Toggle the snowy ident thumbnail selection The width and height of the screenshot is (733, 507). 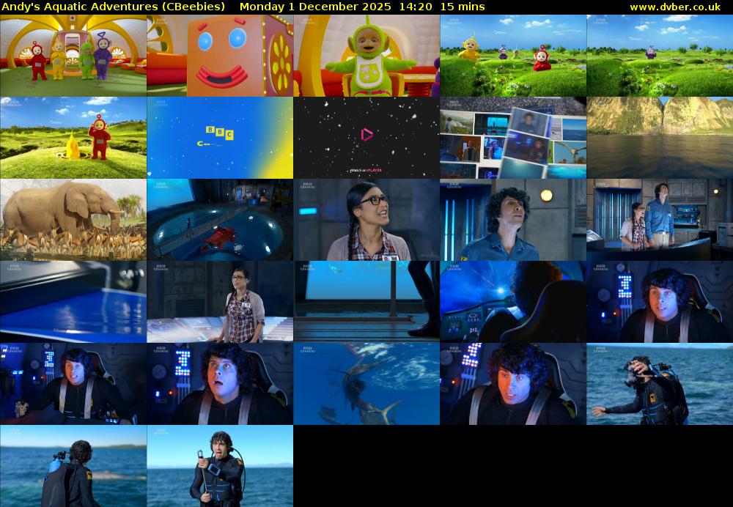[366, 137]
